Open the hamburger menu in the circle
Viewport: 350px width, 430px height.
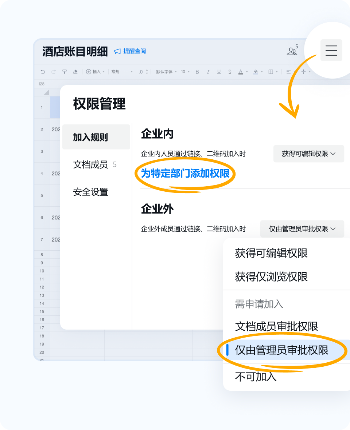331,50
